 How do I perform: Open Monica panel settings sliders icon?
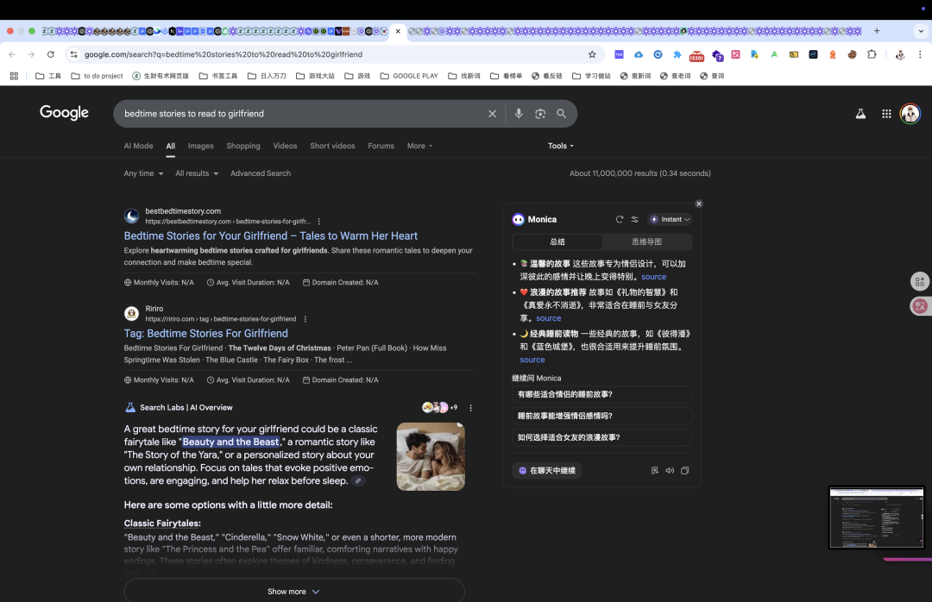pos(635,219)
